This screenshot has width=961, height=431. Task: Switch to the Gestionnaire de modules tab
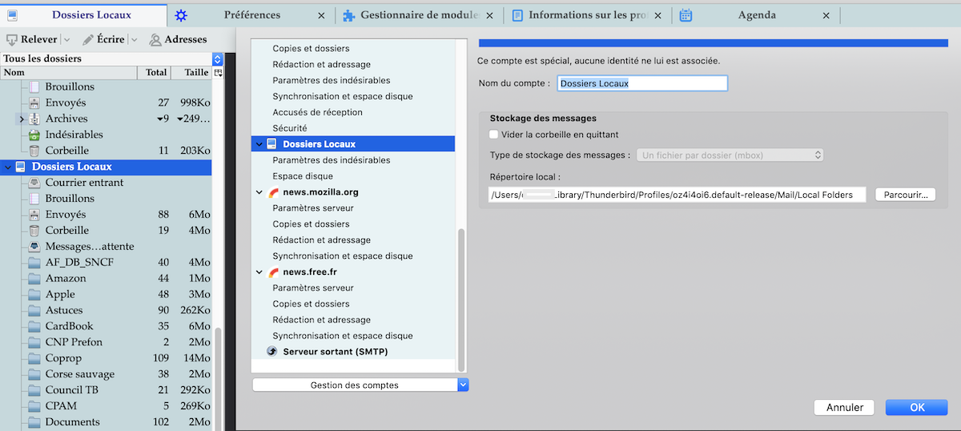click(419, 15)
